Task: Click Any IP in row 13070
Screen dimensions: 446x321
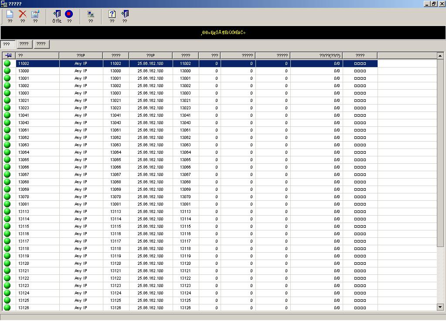Action: click(x=81, y=196)
